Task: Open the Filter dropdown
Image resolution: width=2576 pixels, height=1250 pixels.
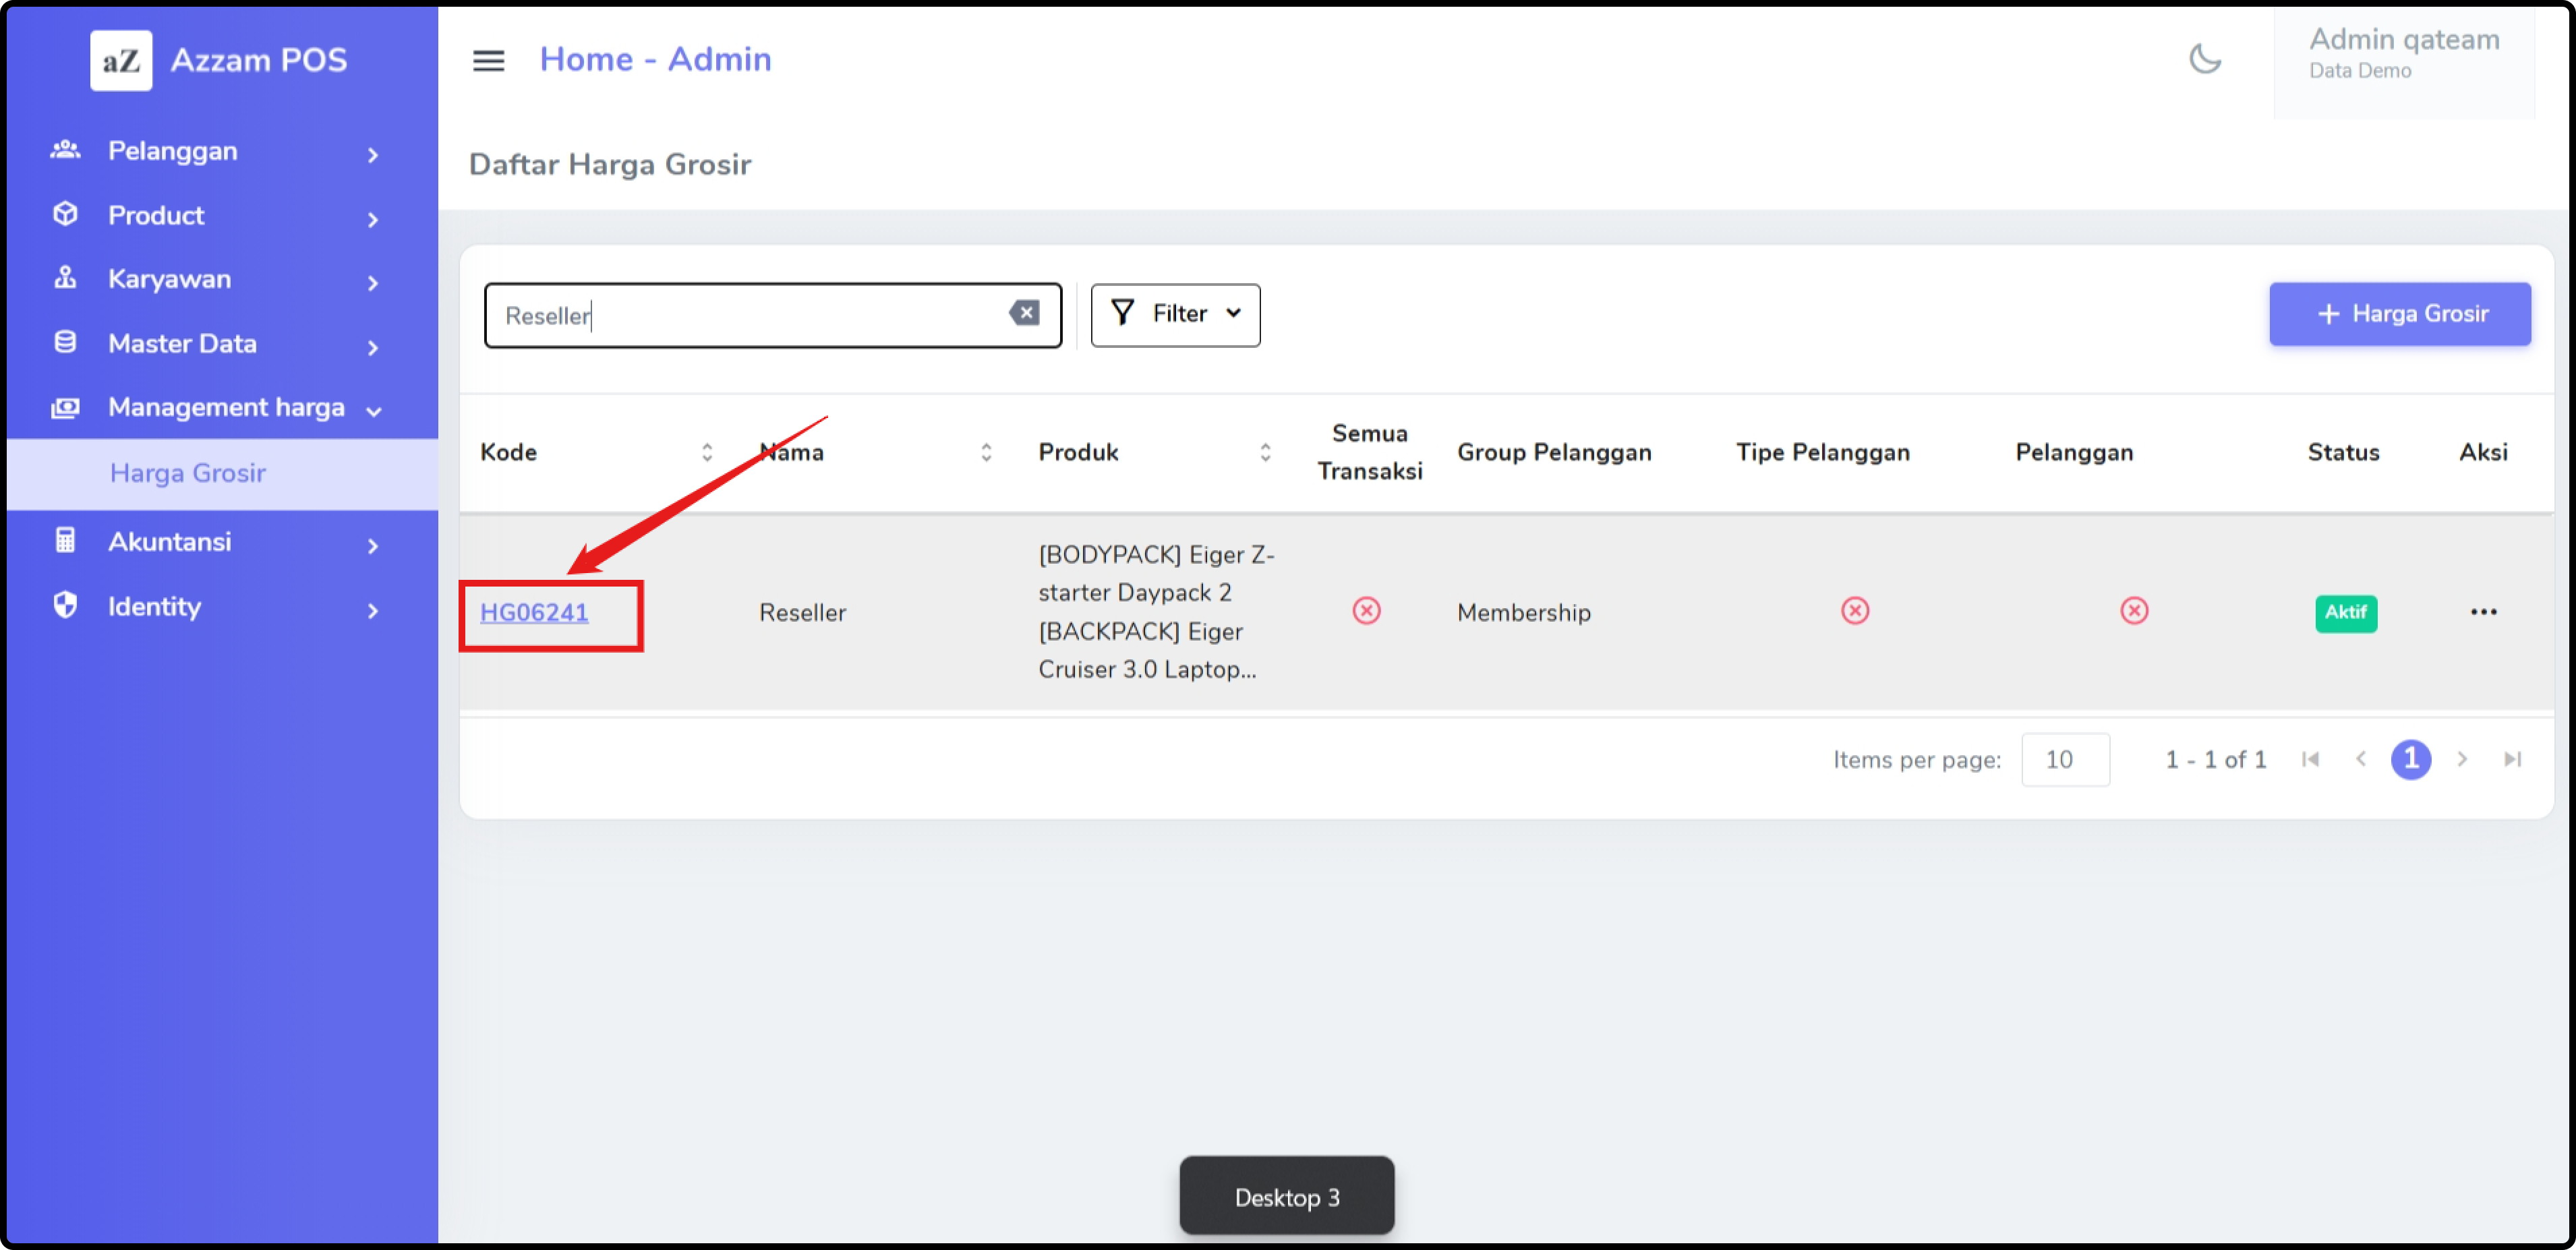Action: coord(1175,314)
